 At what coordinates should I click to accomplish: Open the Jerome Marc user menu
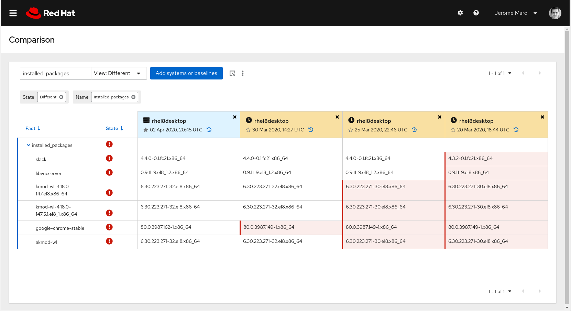pos(515,13)
